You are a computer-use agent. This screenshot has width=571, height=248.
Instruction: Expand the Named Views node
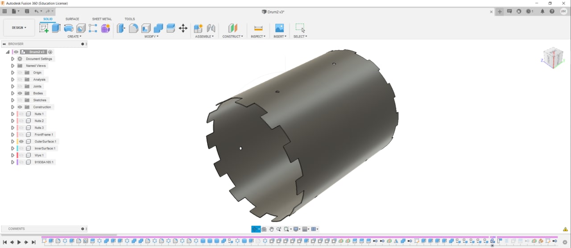(12, 66)
